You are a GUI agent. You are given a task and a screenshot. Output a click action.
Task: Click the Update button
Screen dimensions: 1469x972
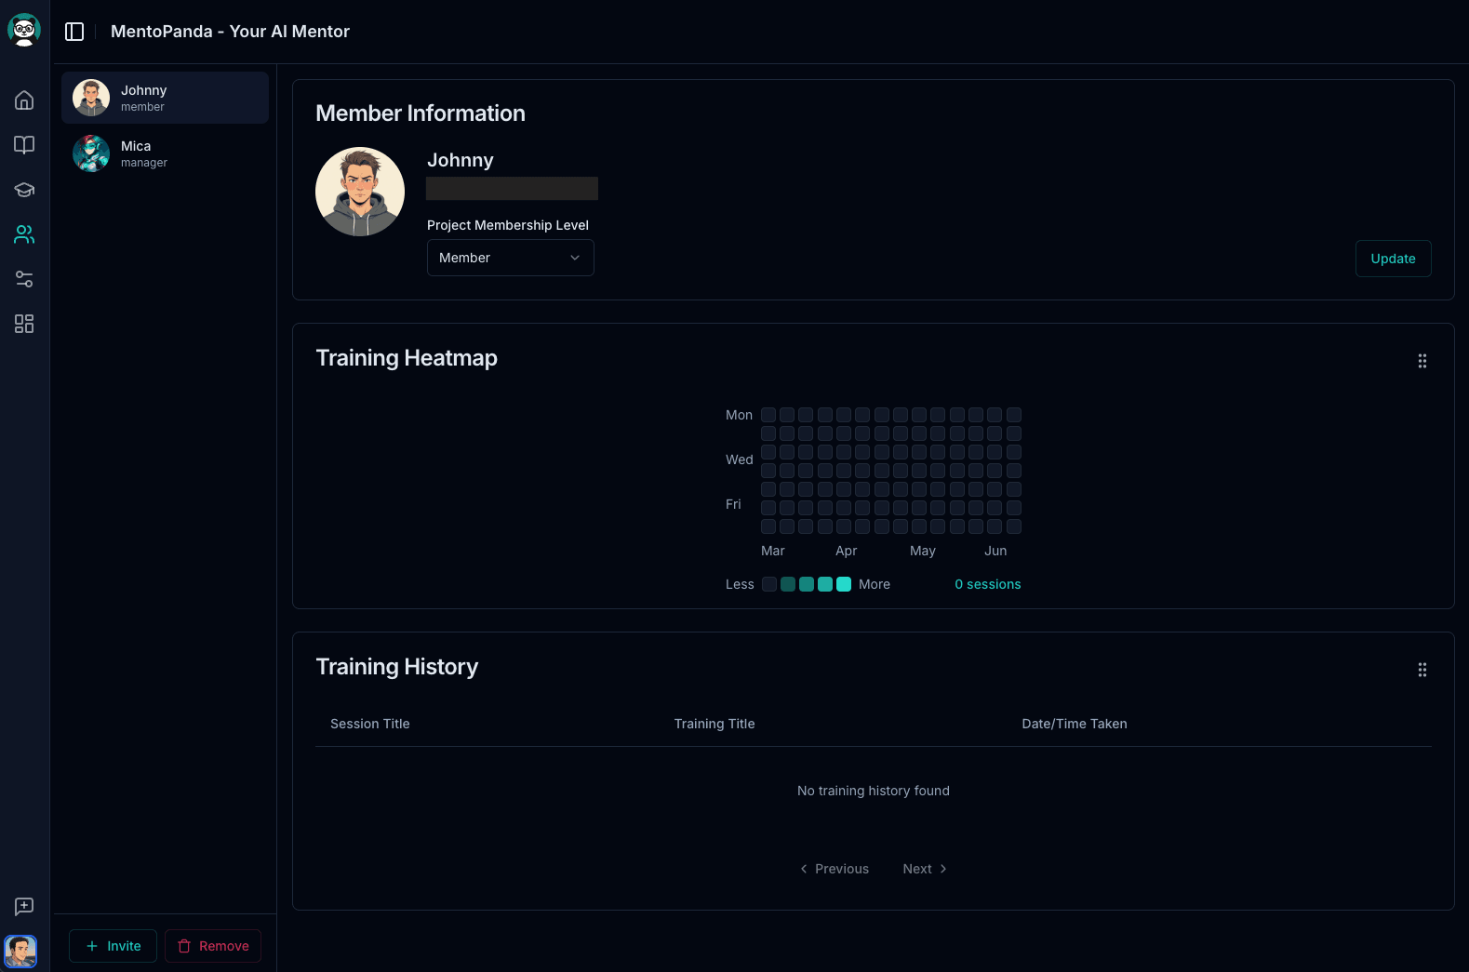pos(1393,259)
